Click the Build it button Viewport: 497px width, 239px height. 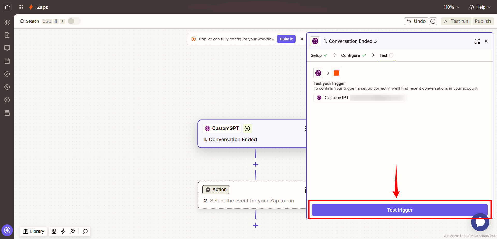(x=286, y=39)
